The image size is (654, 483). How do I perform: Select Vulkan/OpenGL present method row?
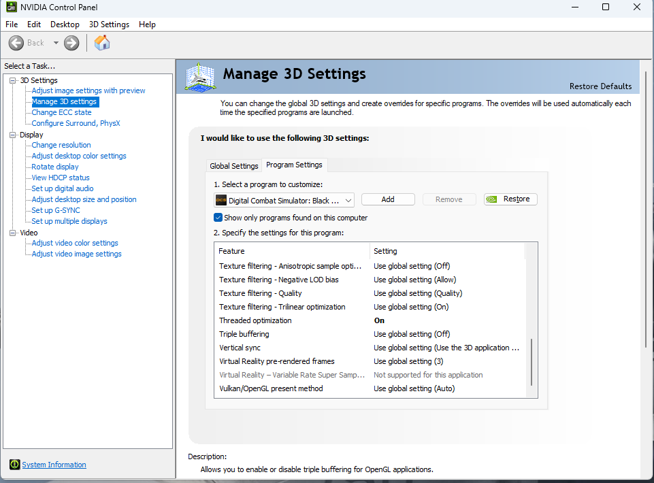(370, 388)
